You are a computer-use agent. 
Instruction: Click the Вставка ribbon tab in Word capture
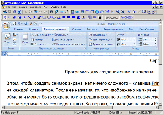pyautogui.click(x=33, y=29)
